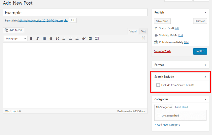Image resolution: width=212 pixels, height=135 pixels.
Task: Click Add New Category link
Action: coord(167,125)
